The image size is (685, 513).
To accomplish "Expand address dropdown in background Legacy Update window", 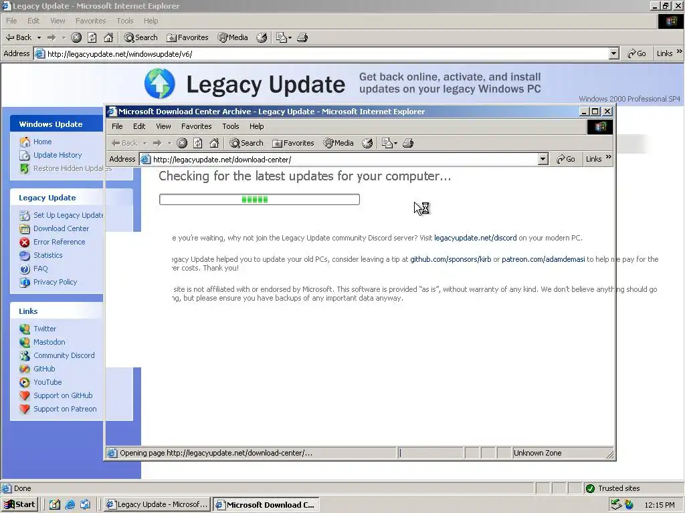I will [x=614, y=53].
